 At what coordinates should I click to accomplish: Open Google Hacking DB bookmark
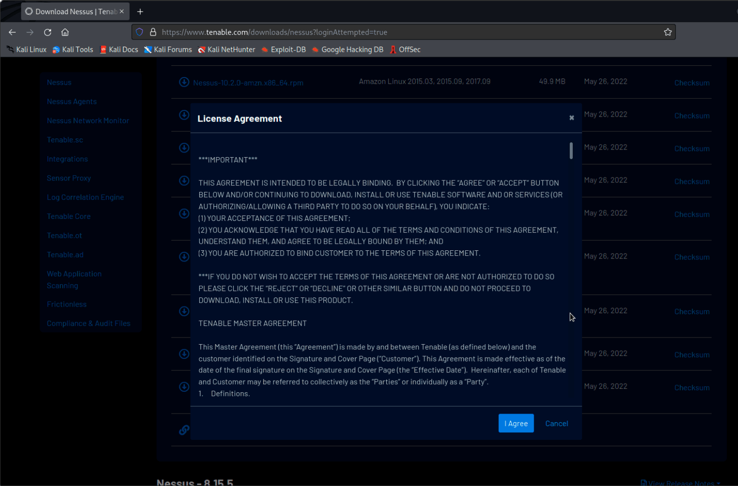(347, 49)
